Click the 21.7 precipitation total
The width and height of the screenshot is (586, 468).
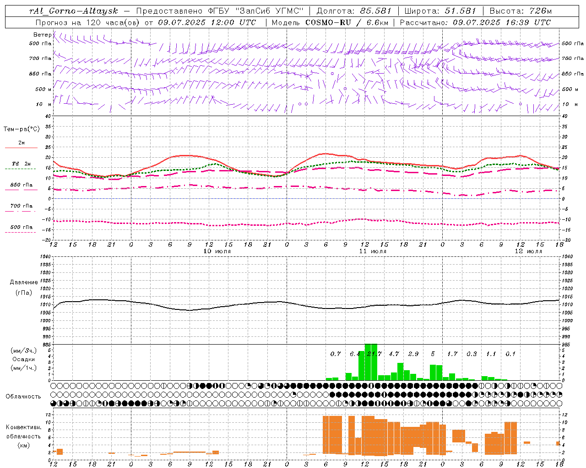(x=374, y=354)
